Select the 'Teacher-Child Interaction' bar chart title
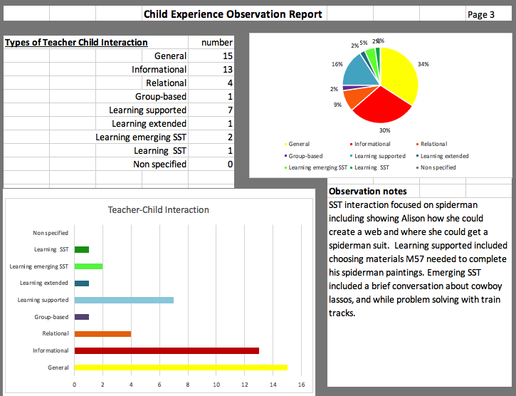 tap(158, 210)
